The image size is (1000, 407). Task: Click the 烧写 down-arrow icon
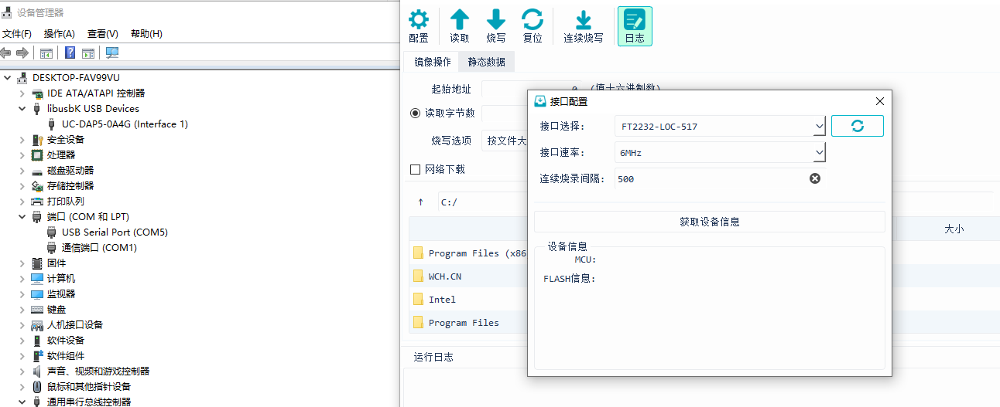496,21
